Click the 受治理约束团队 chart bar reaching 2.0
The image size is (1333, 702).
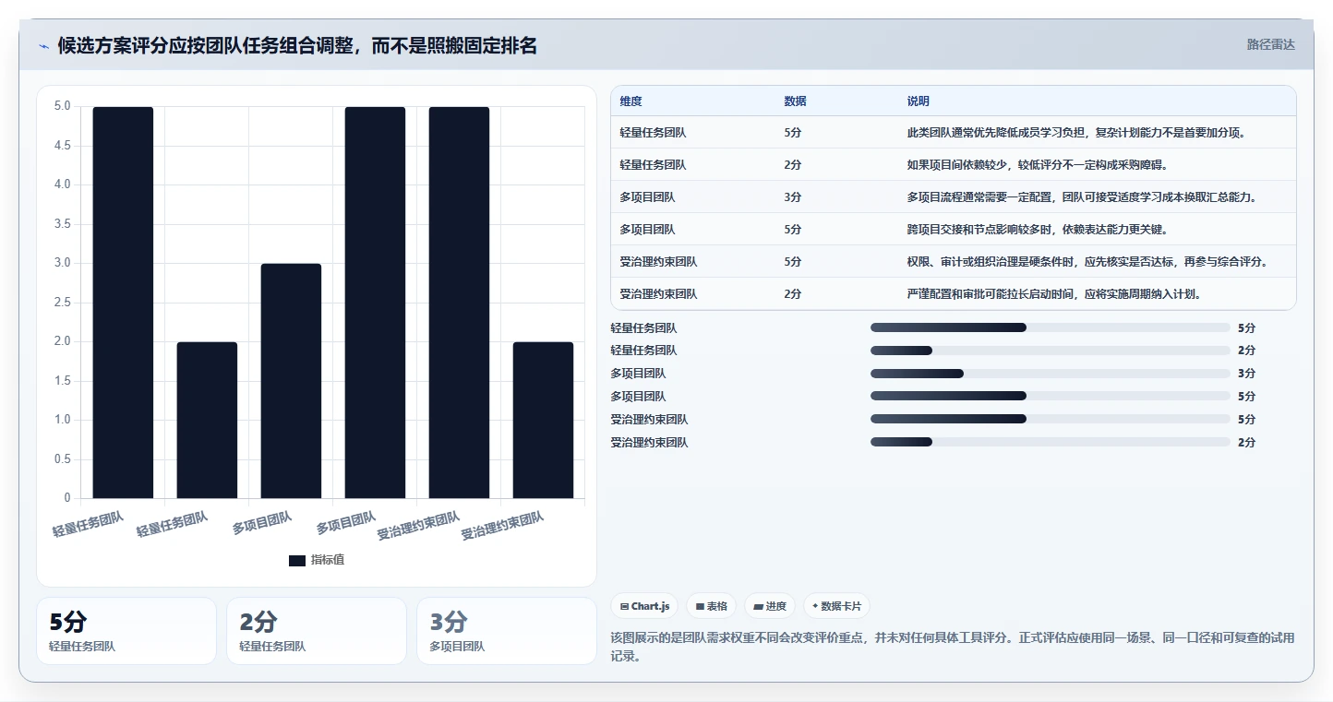(543, 420)
